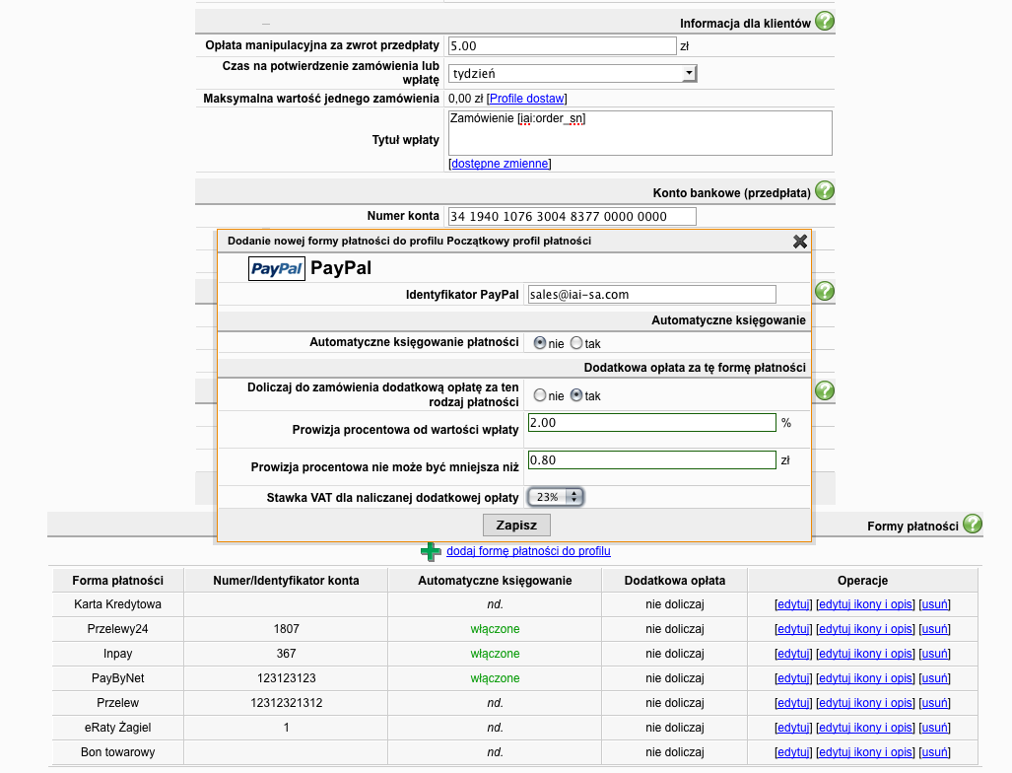
Task: Click the 'eRaty Żagiel' payment name cell
Action: tap(117, 727)
